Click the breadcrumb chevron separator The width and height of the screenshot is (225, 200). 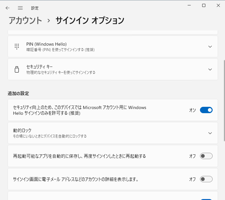pyautogui.click(x=49, y=21)
